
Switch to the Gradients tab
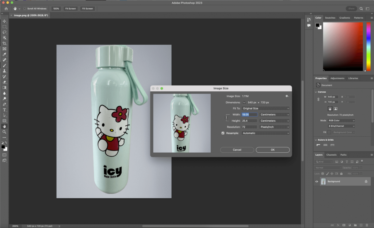345,18
